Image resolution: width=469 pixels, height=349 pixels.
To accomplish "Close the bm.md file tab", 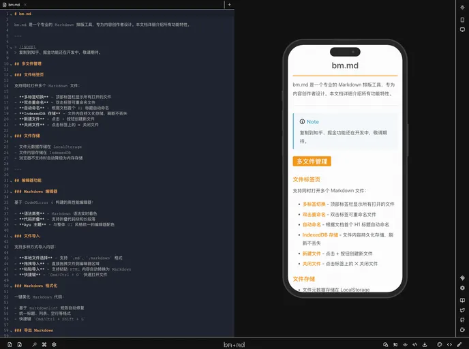I will click(25, 5).
